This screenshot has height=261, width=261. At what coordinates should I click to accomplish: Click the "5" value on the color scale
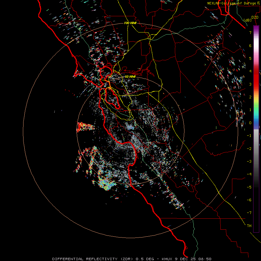click(250, 58)
